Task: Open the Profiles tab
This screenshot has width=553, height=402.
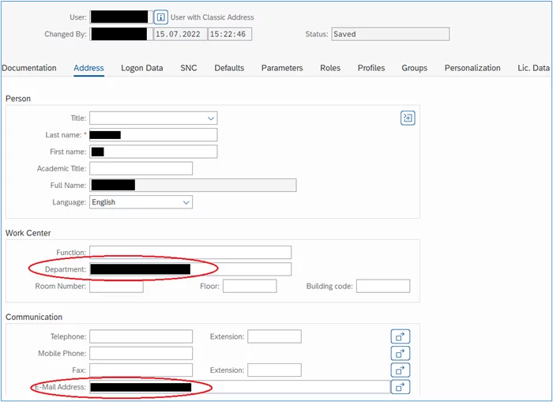Action: pyautogui.click(x=371, y=68)
